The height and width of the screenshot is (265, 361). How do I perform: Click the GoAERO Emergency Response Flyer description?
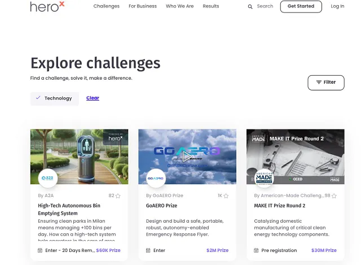[184, 228]
